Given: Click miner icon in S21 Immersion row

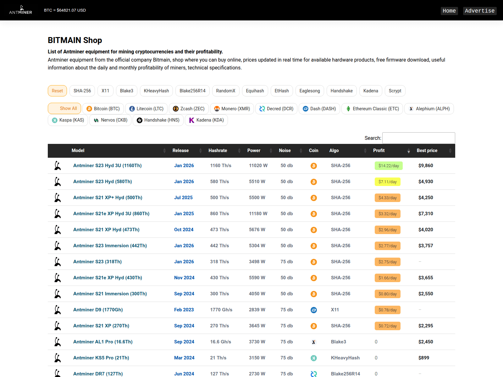Looking at the screenshot, I should coord(58,294).
